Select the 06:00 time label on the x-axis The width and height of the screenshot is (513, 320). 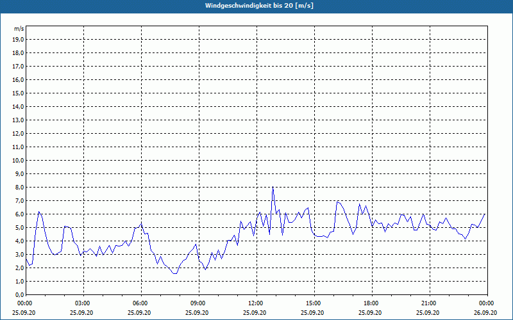[140, 303]
